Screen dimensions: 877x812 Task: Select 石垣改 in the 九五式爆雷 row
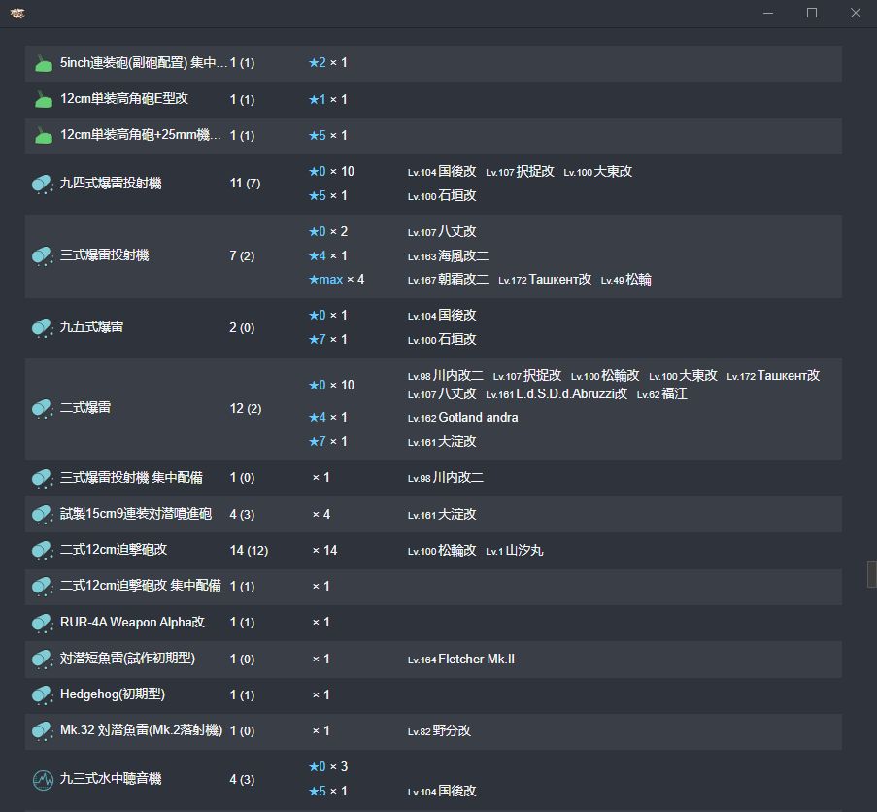point(442,339)
